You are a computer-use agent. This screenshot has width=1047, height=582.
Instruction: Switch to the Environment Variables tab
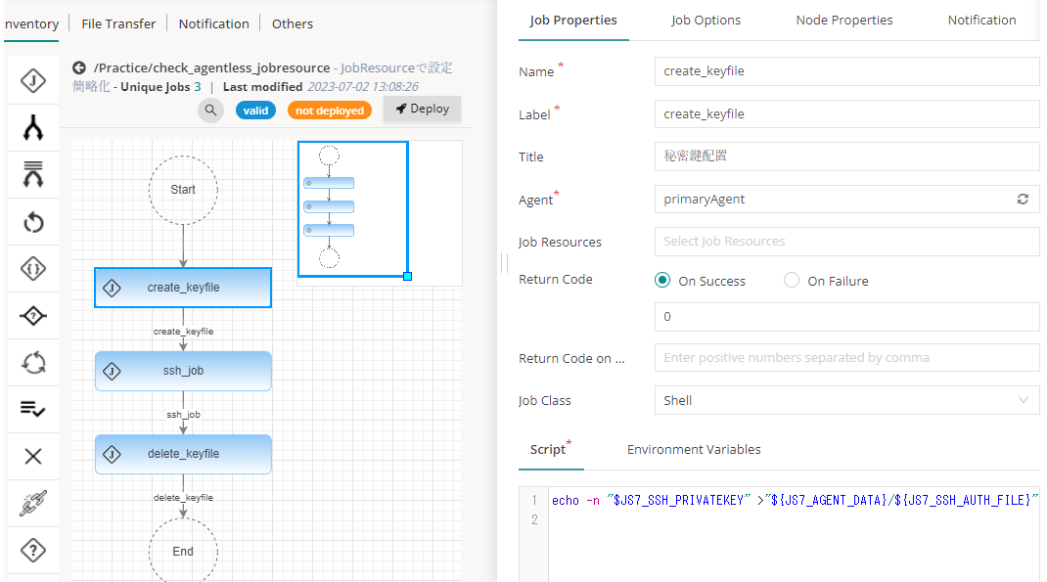(694, 449)
